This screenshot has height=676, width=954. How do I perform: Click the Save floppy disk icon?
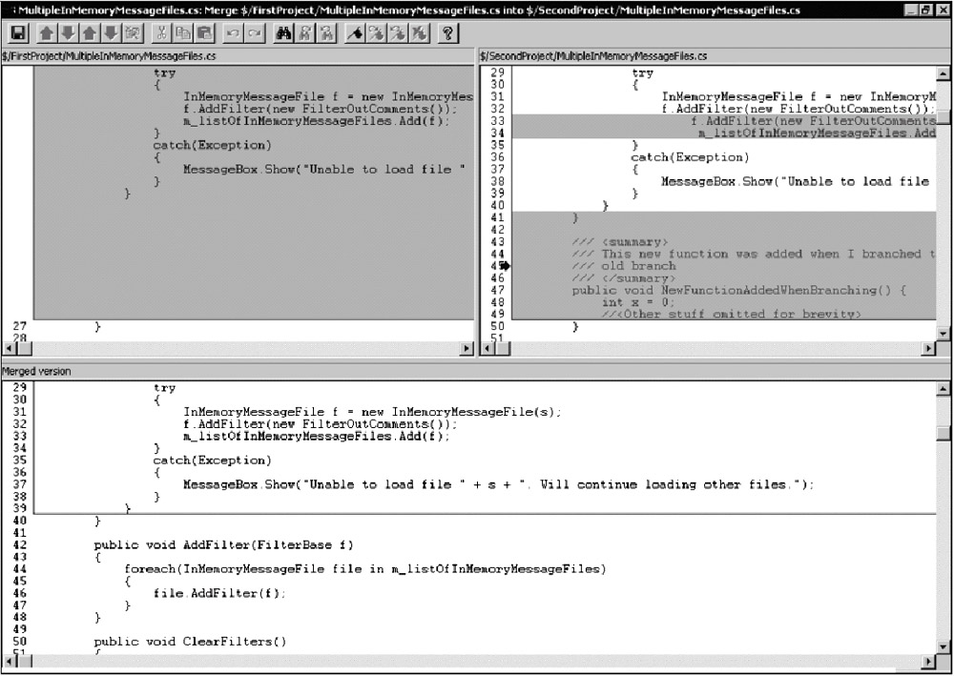coord(18,33)
